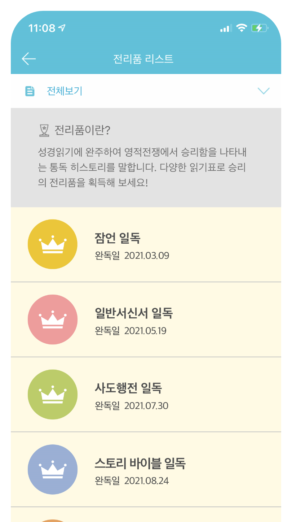The image size is (292, 522).
Task: Open the 전체보기 filter dropdown
Action: pyautogui.click(x=146, y=91)
